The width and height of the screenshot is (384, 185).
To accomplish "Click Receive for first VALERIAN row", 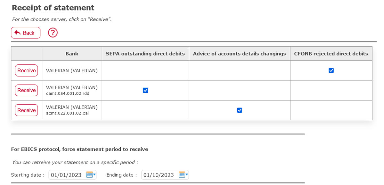I will pos(27,70).
